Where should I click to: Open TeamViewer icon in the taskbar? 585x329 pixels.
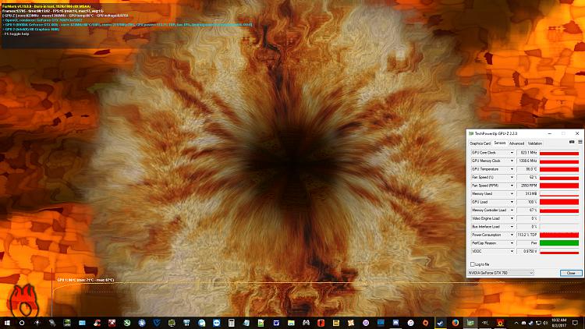coord(216,323)
